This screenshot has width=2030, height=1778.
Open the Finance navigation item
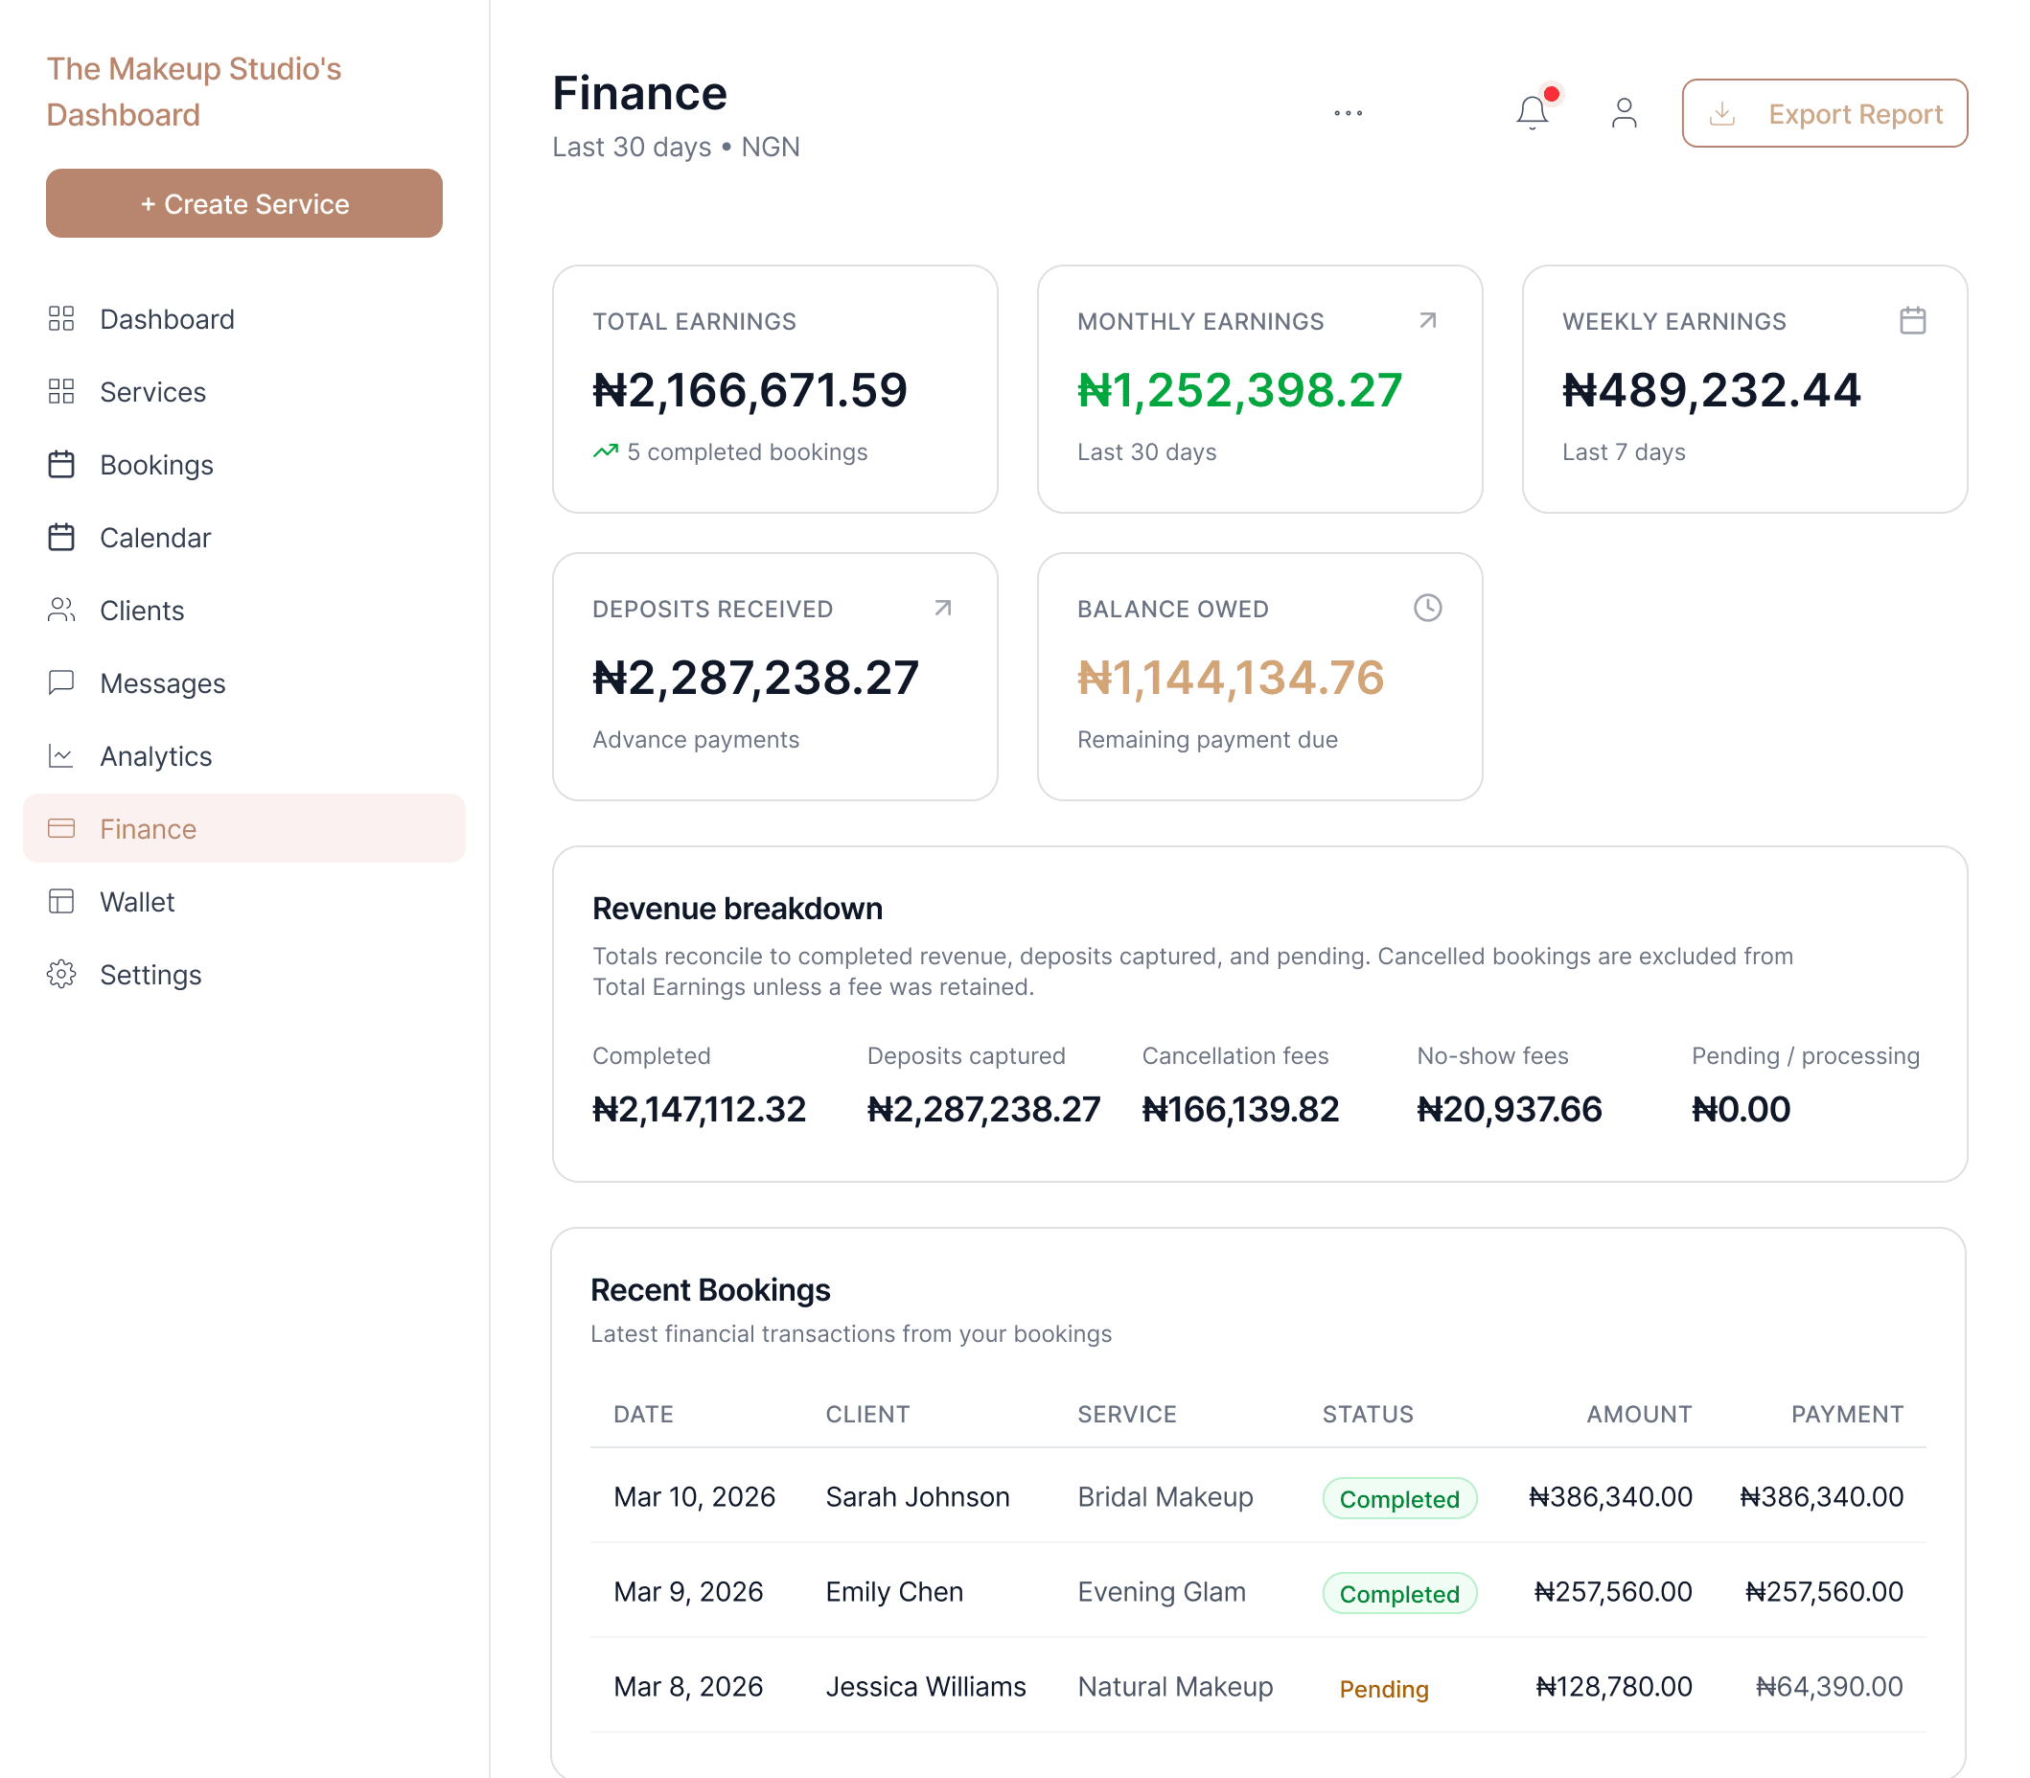pos(147,828)
